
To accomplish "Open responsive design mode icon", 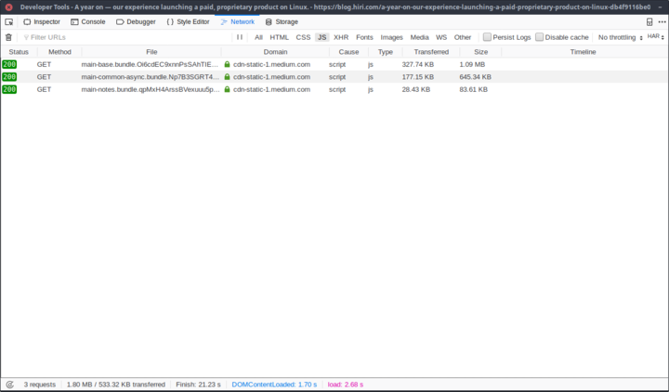I will (649, 21).
